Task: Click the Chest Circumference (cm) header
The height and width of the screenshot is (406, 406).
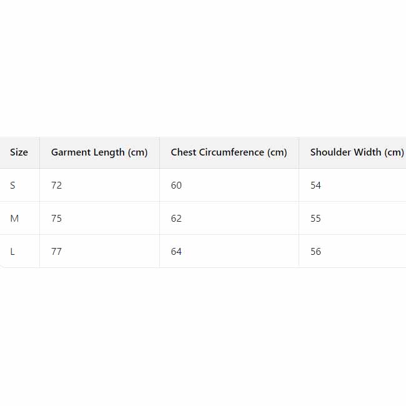Action: coord(229,152)
